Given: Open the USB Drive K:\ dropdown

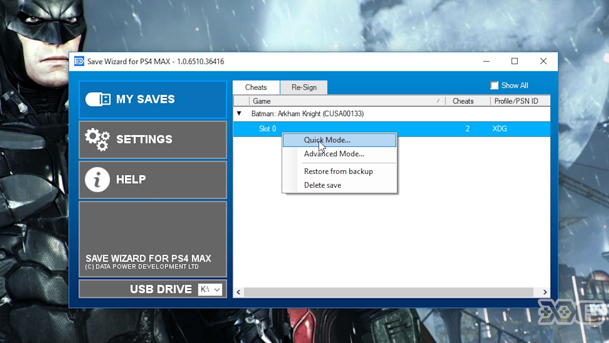Looking at the screenshot, I should pyautogui.click(x=210, y=289).
